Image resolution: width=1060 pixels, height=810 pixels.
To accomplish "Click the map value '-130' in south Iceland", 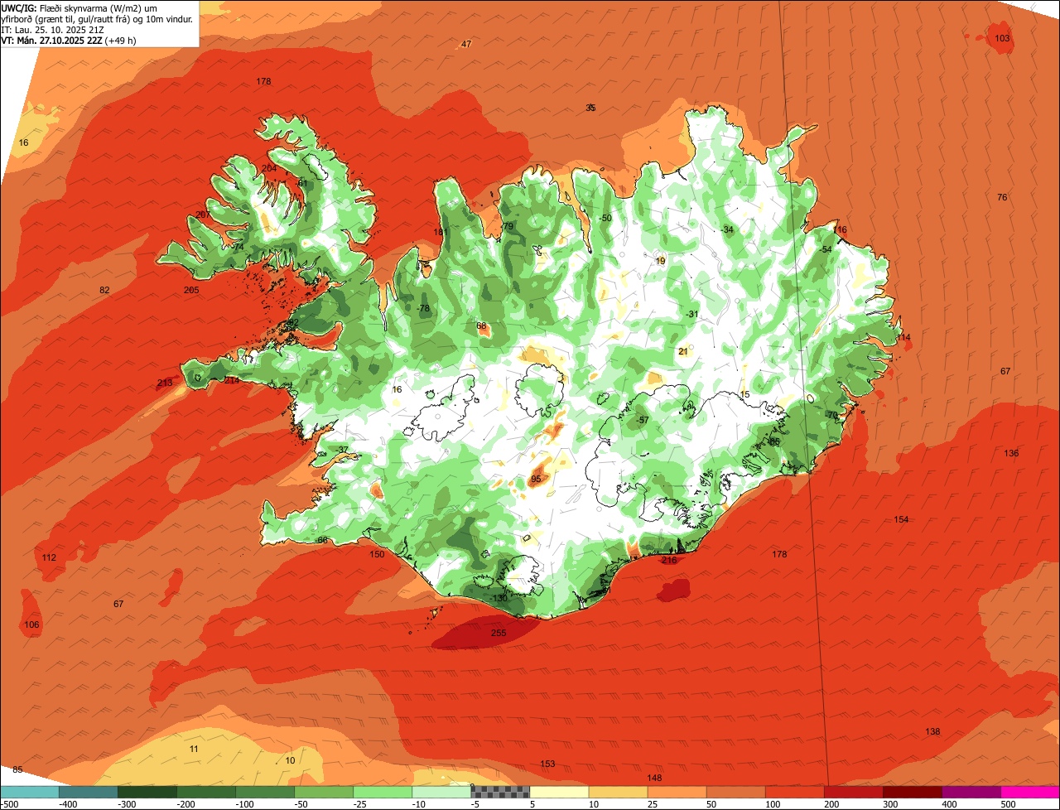I will [498, 598].
